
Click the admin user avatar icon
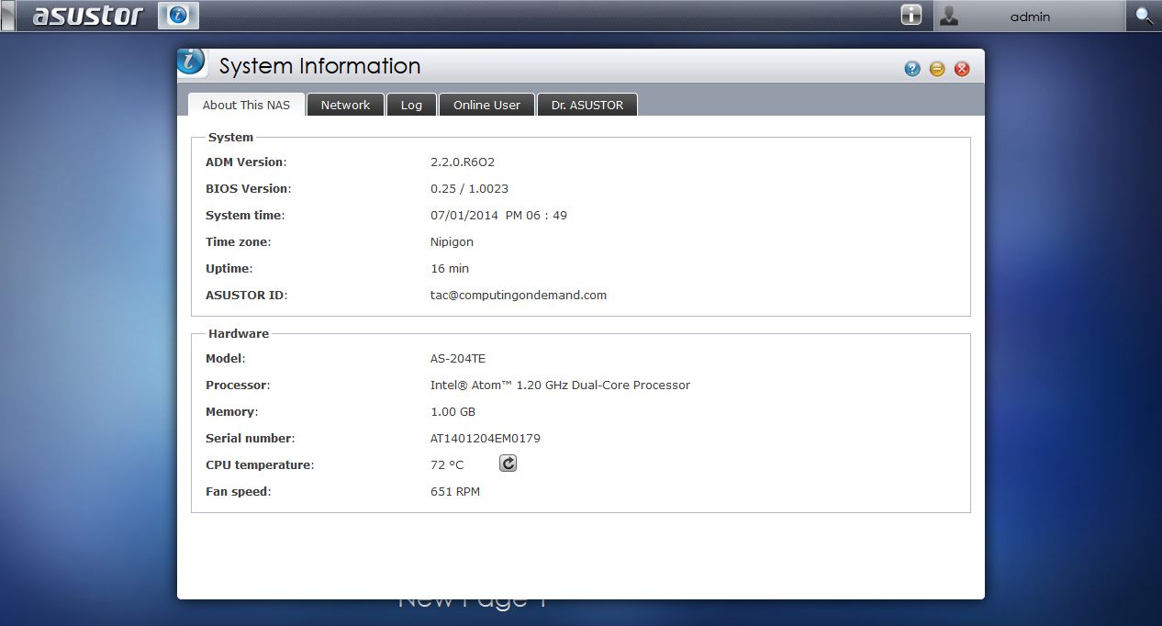[949, 16]
